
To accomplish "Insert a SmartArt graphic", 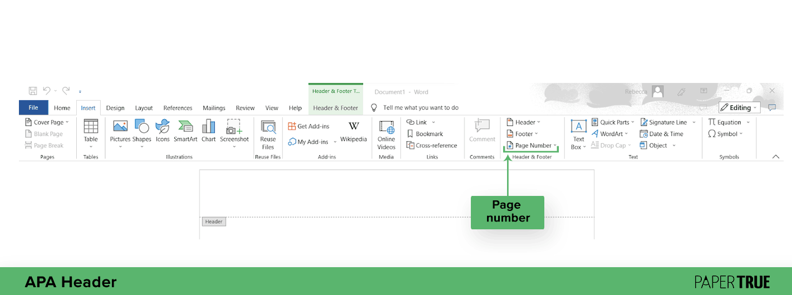I will 185,131.
